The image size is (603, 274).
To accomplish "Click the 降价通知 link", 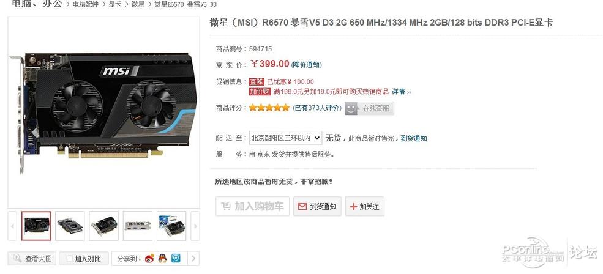I will (307, 65).
